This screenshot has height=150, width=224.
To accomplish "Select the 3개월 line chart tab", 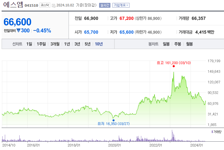I will (x=55, y=44).
